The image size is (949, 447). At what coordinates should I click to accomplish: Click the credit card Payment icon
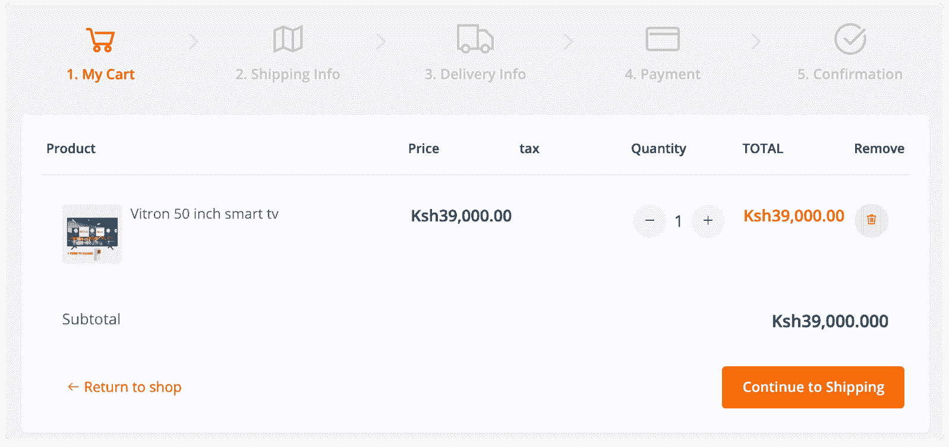pos(663,39)
